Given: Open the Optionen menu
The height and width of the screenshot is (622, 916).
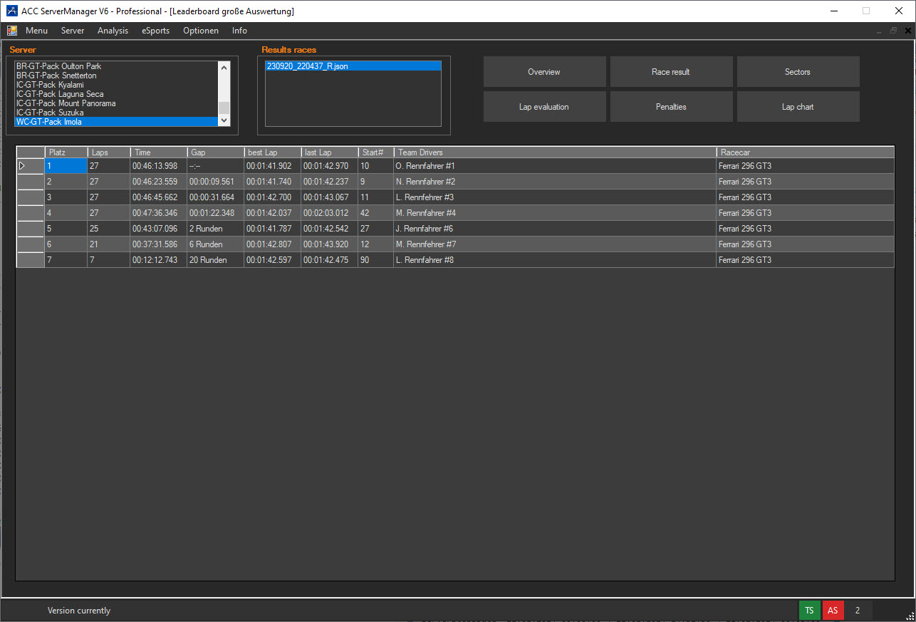Looking at the screenshot, I should tap(200, 31).
